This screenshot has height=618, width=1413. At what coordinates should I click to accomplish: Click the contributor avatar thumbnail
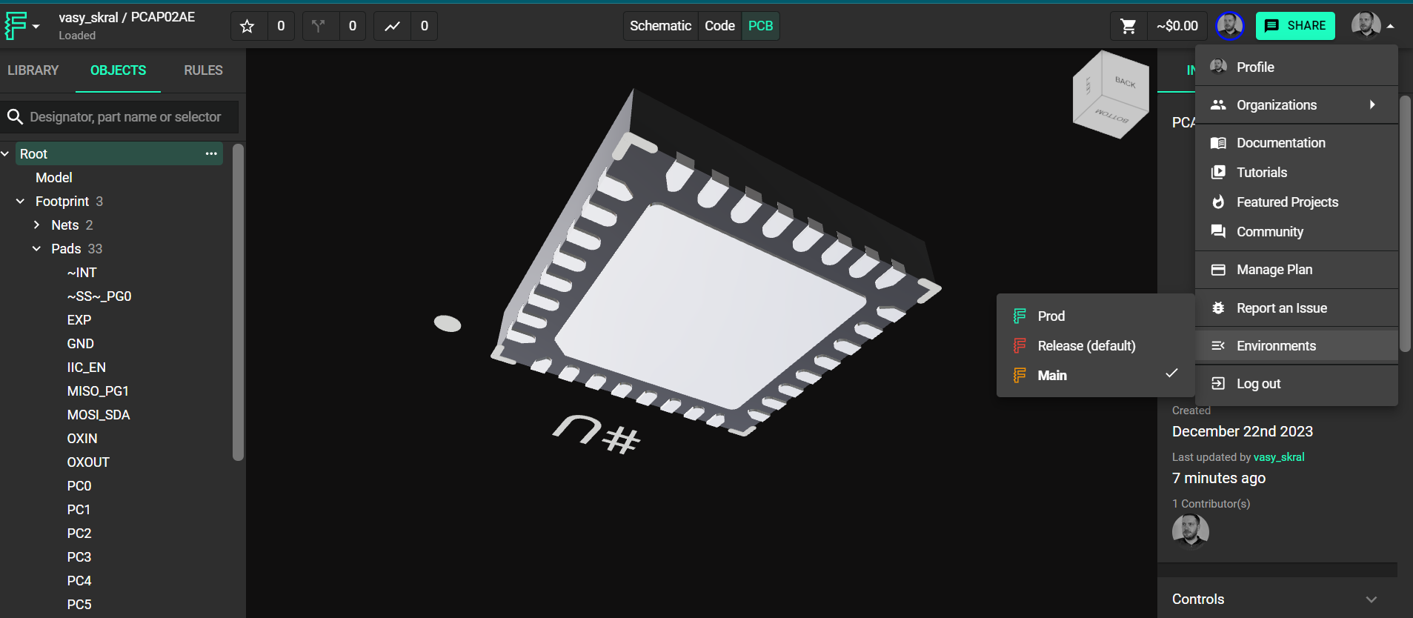[1190, 531]
